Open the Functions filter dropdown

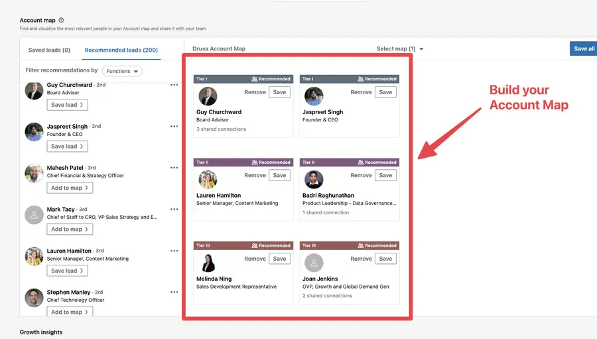coord(122,71)
